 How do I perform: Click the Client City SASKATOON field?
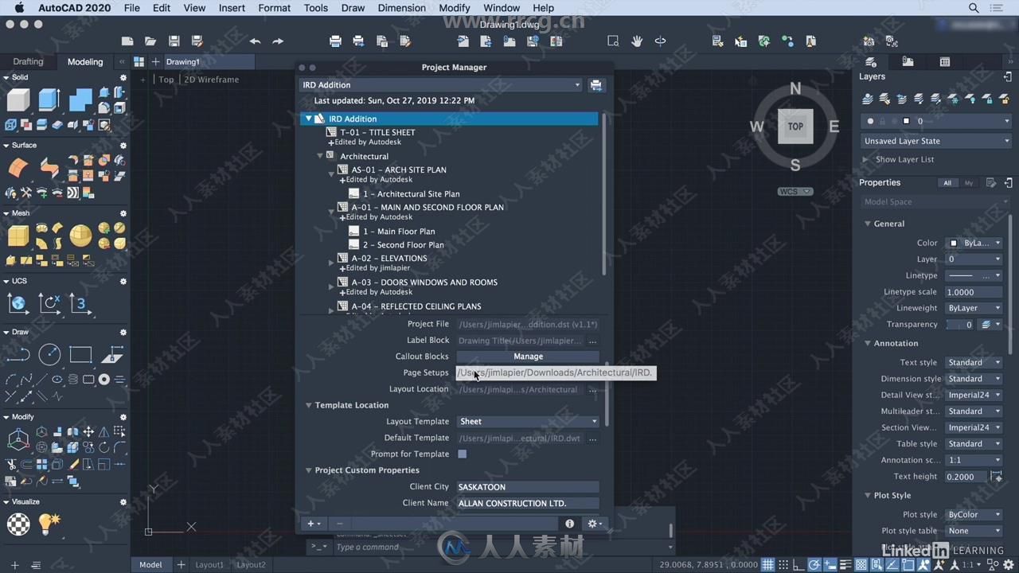(x=528, y=487)
